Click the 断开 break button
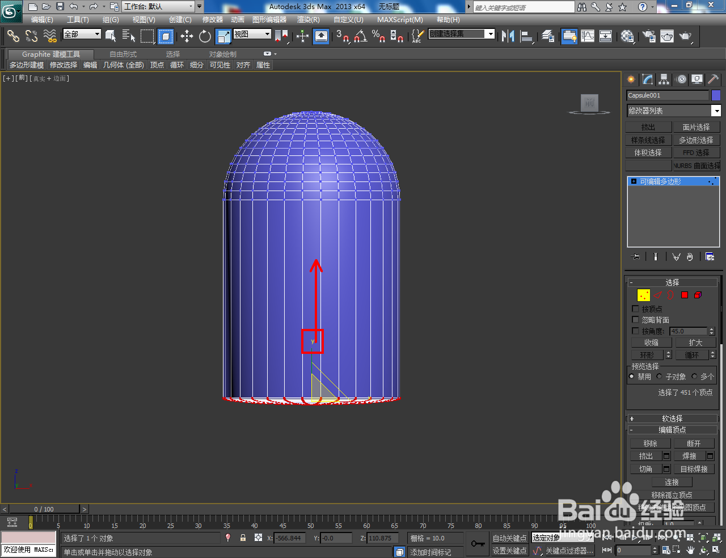 [x=694, y=443]
